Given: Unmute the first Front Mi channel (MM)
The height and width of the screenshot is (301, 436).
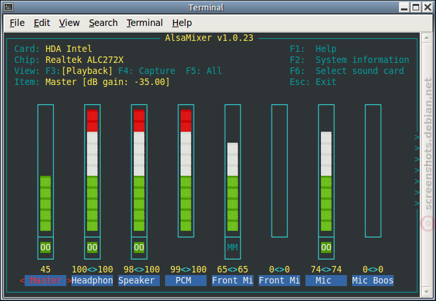Looking at the screenshot, I should [x=233, y=247].
